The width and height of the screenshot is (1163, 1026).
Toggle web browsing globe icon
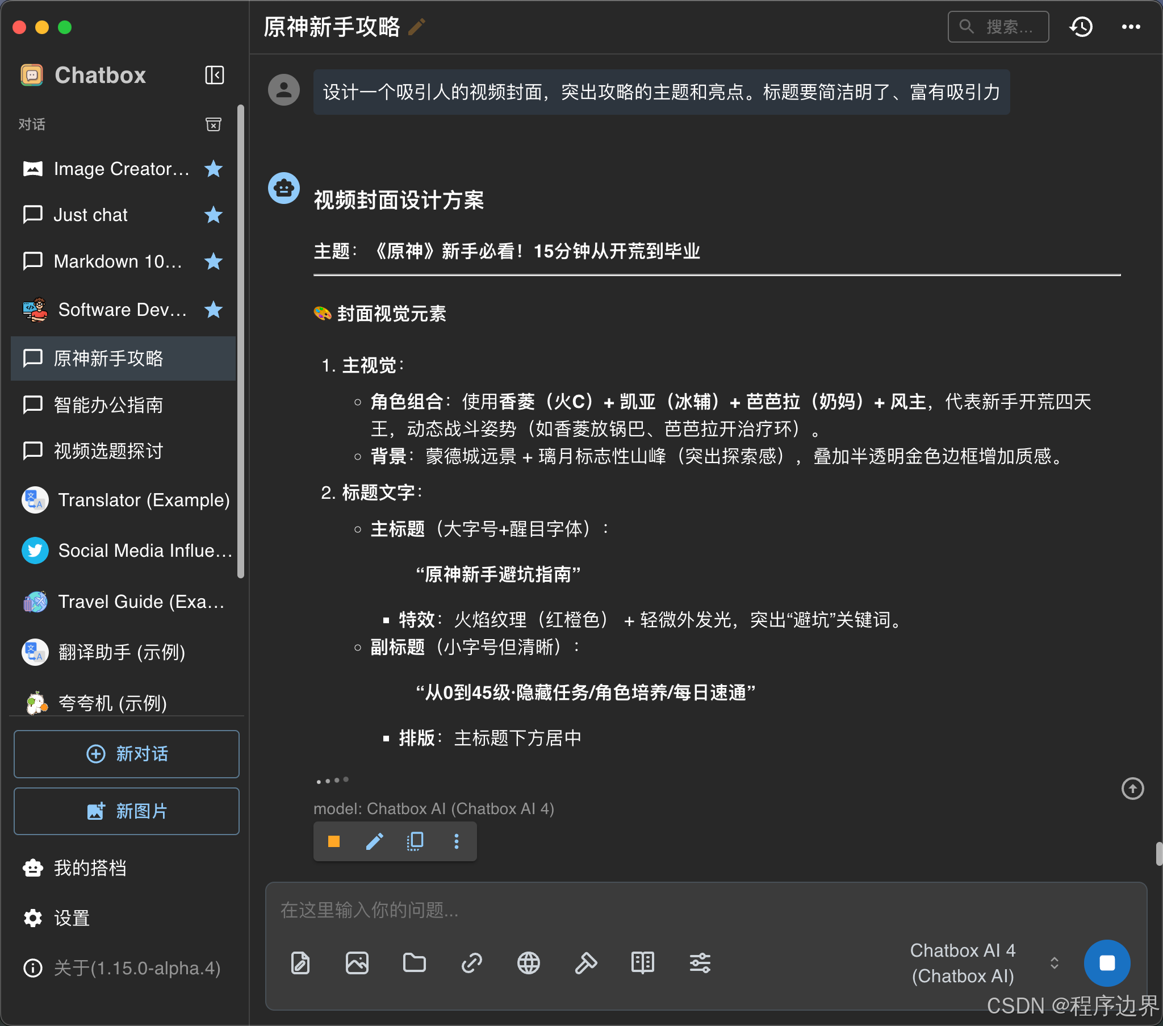(x=529, y=963)
